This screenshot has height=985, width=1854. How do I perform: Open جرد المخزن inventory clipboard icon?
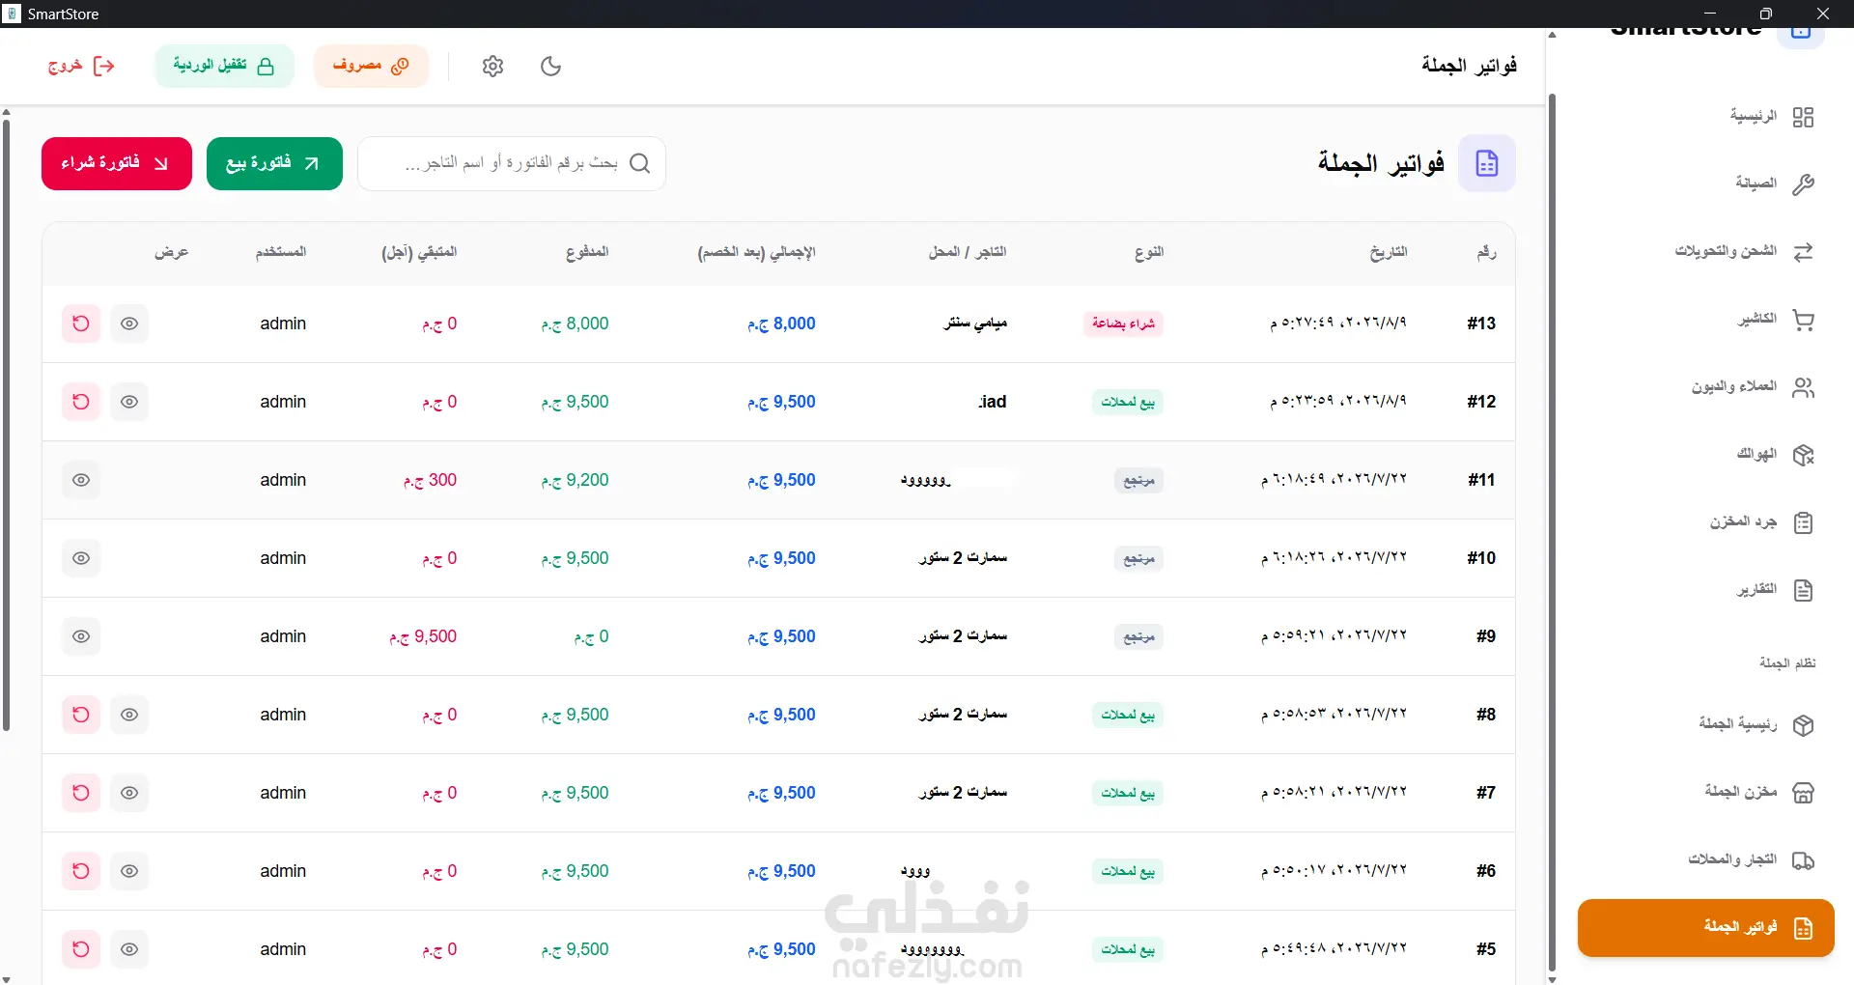1803,522
